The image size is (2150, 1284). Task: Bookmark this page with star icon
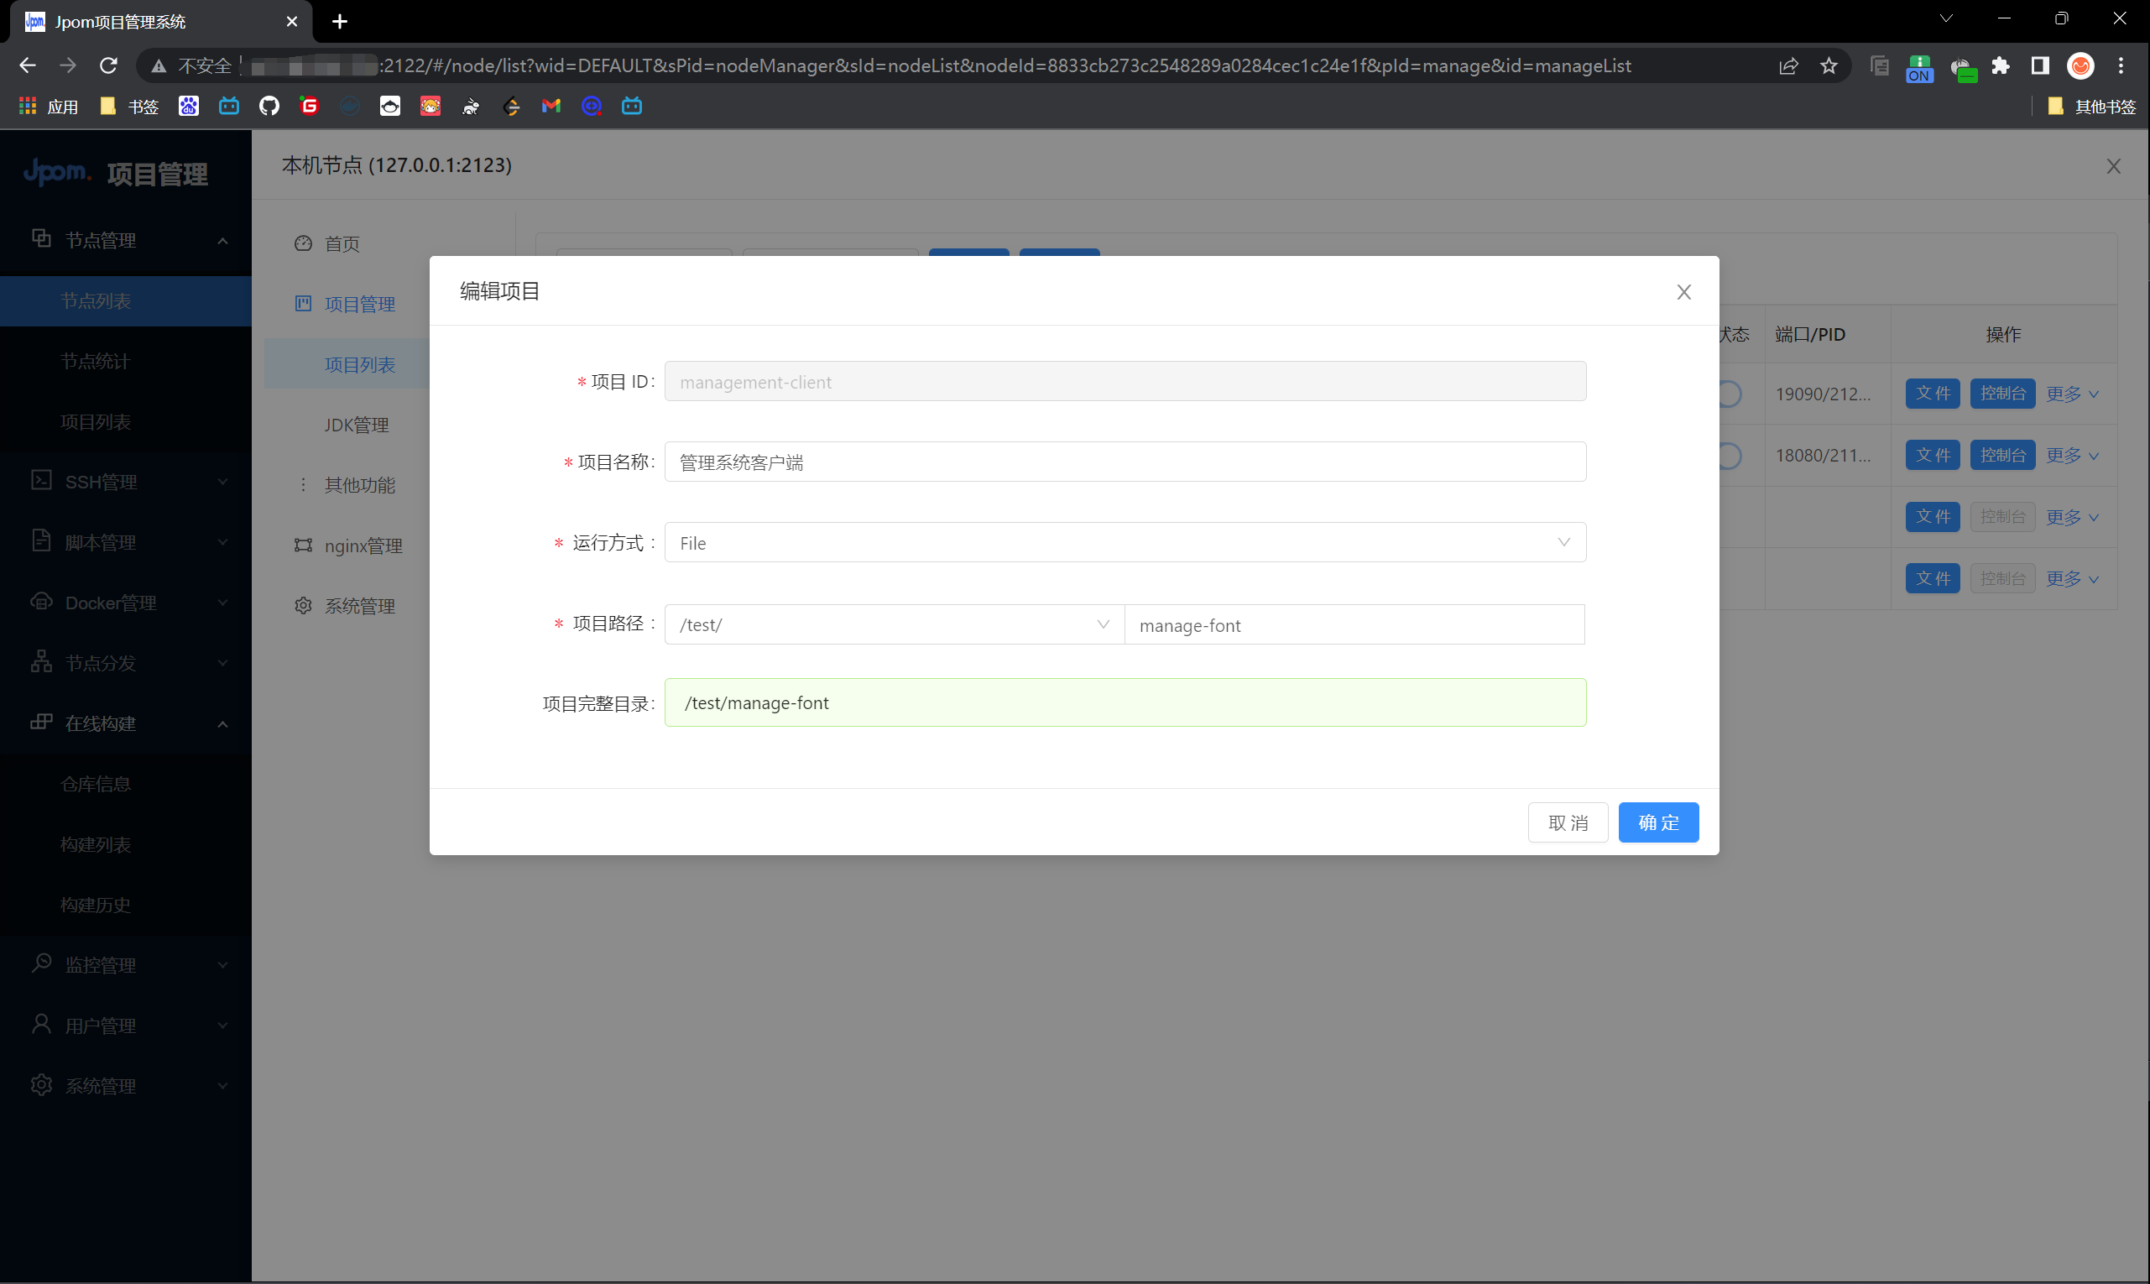(1828, 65)
